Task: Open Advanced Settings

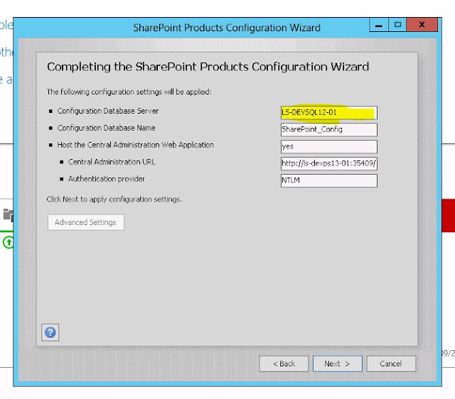Action: coord(85,222)
